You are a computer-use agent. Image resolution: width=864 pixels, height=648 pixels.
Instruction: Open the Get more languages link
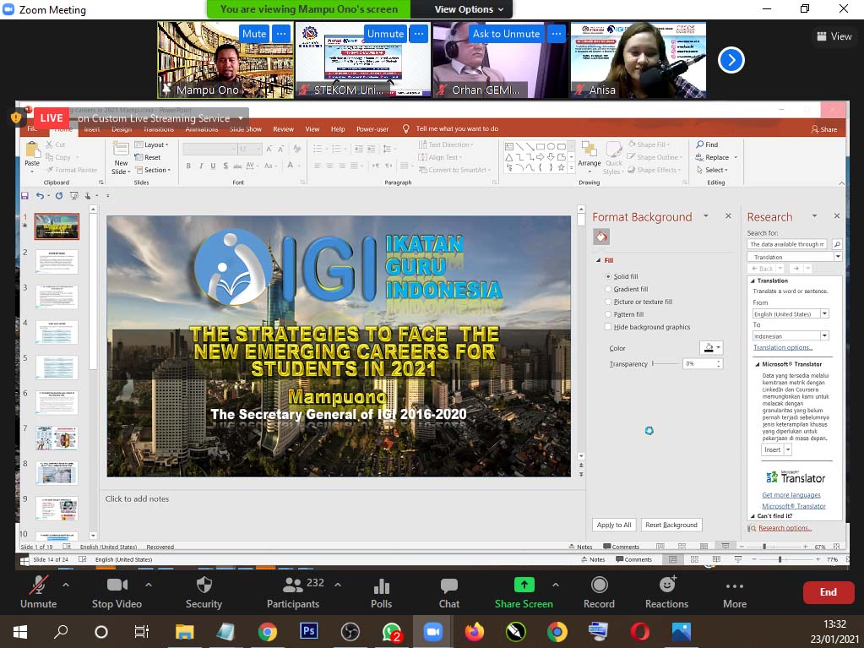[791, 495]
